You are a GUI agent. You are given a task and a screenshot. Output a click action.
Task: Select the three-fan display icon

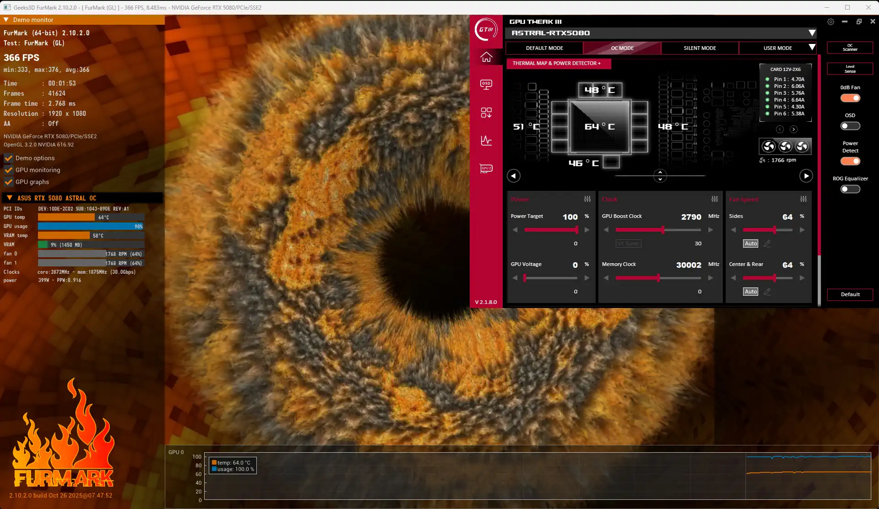click(785, 146)
